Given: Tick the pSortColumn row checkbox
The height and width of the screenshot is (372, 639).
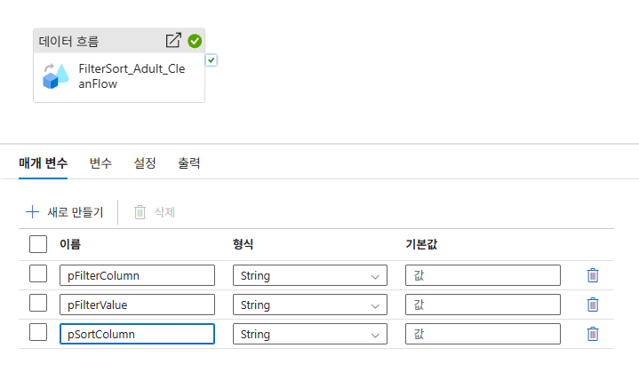Looking at the screenshot, I should tap(38, 333).
